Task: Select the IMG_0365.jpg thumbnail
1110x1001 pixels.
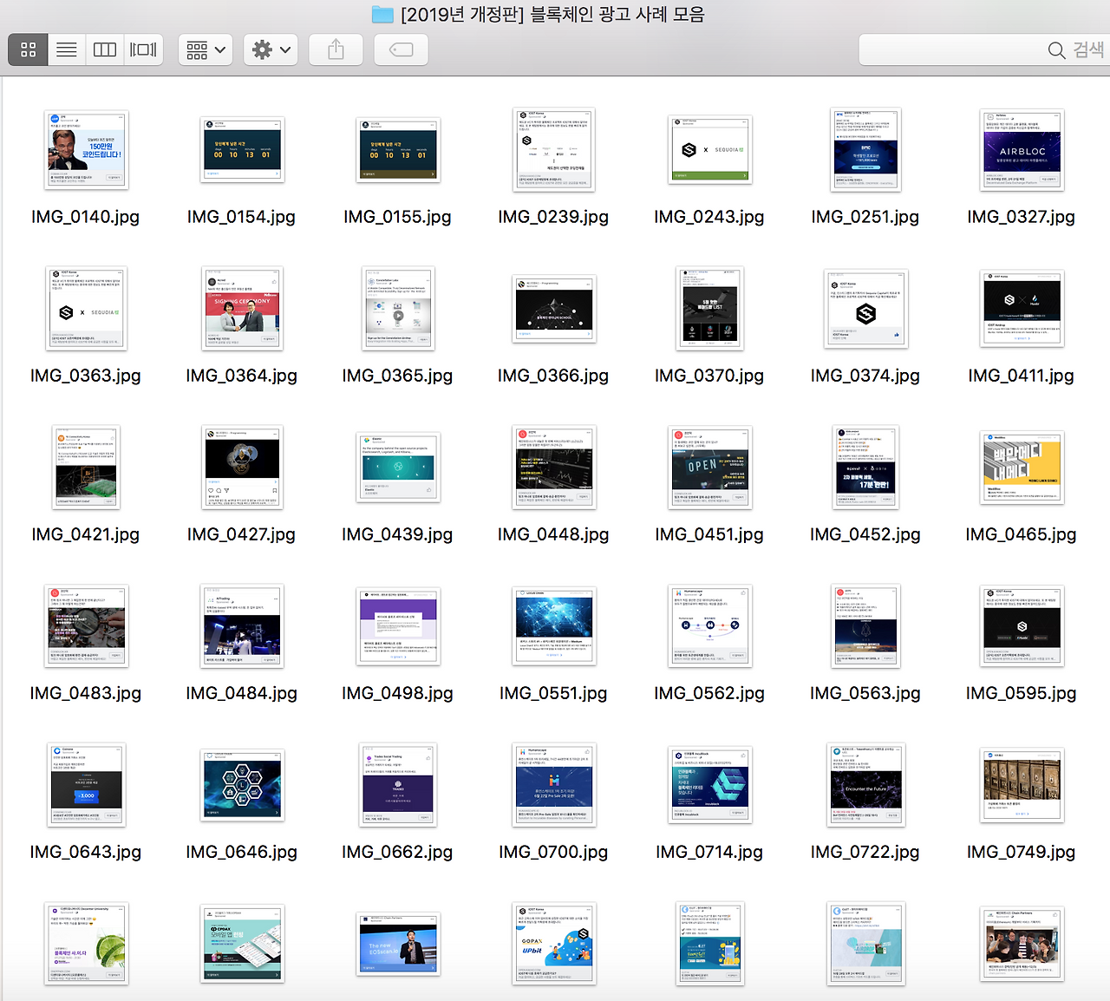Action: tap(398, 308)
